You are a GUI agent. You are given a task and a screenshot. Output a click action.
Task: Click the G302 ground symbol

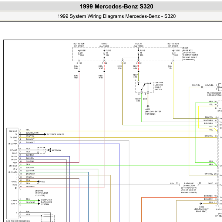(148, 106)
